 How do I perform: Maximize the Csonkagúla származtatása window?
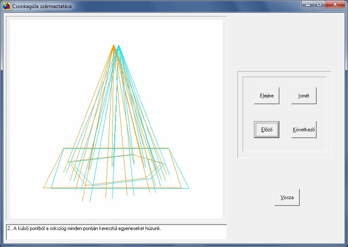tap(319, 4)
